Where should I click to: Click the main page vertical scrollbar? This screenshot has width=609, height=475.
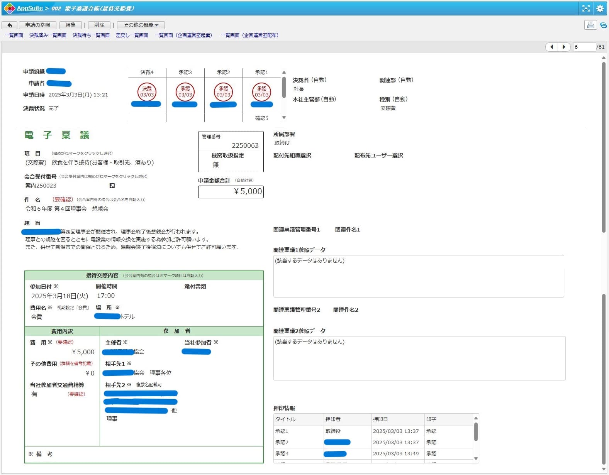(x=604, y=147)
